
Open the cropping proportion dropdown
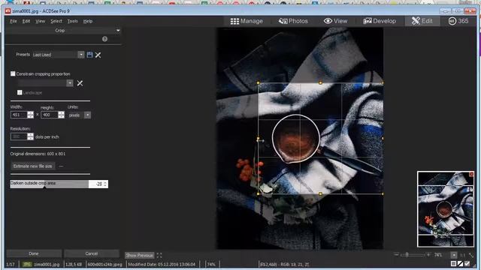[70, 83]
